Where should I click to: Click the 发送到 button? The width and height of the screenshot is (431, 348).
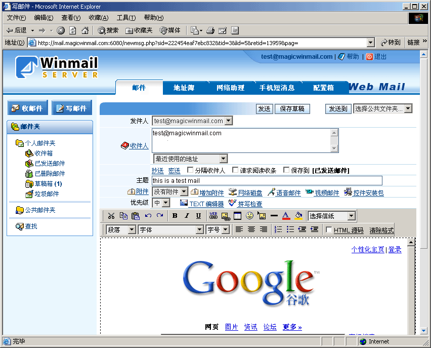click(x=338, y=109)
